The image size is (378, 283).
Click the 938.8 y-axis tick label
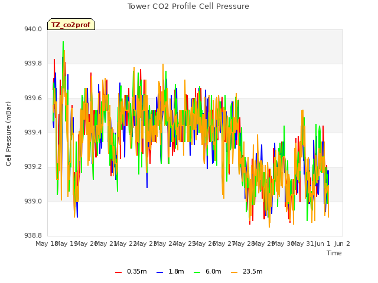(x=33, y=235)
